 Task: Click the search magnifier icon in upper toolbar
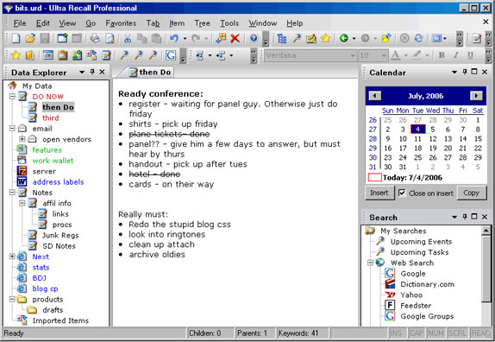tap(297, 39)
